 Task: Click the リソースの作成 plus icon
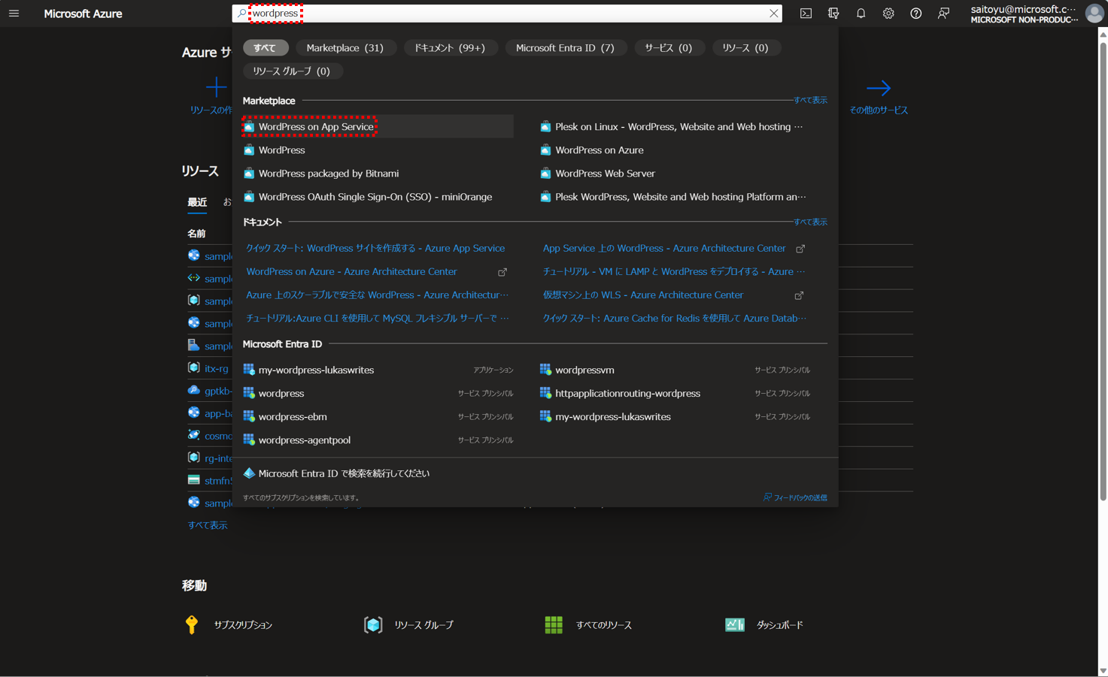tap(216, 87)
